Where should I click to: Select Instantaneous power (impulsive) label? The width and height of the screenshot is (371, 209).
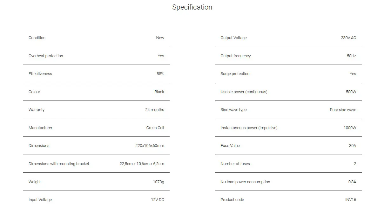click(249, 128)
